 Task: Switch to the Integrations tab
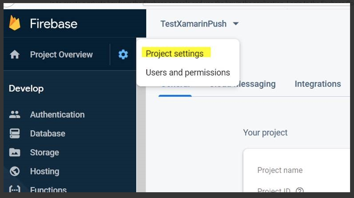click(318, 84)
